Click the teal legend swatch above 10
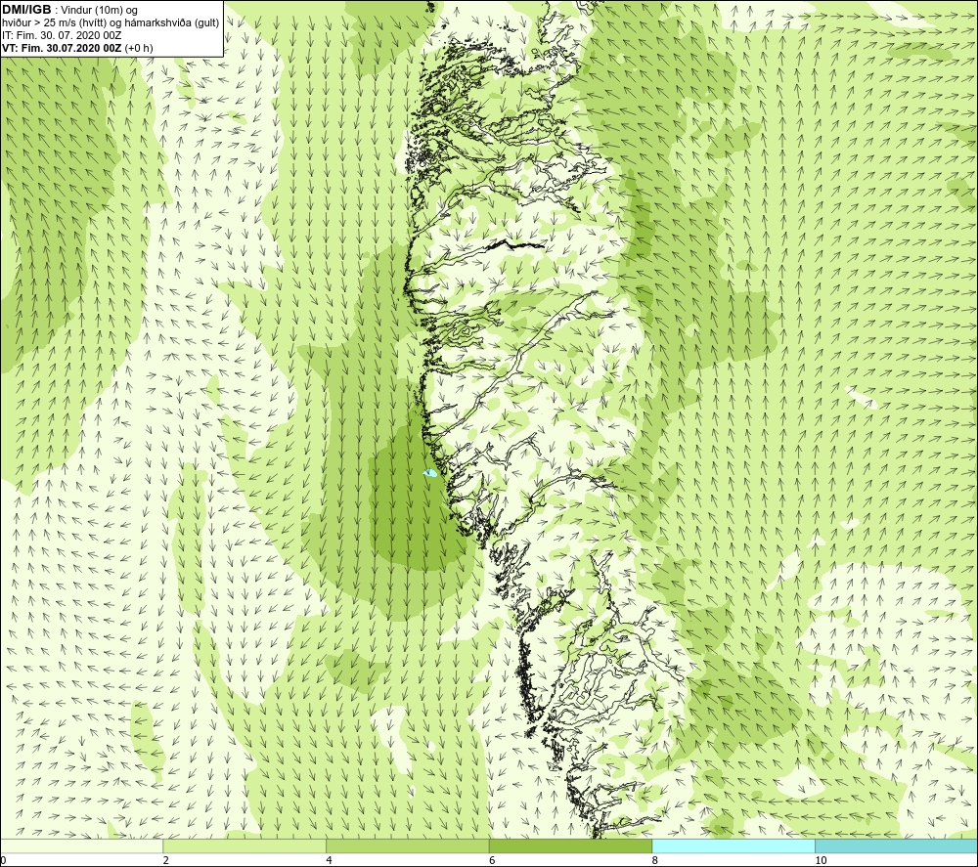 896,845
